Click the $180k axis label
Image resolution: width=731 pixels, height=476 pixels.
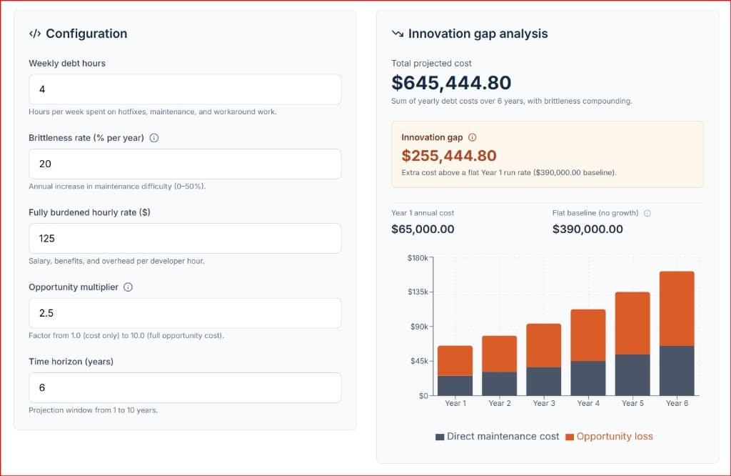(417, 258)
